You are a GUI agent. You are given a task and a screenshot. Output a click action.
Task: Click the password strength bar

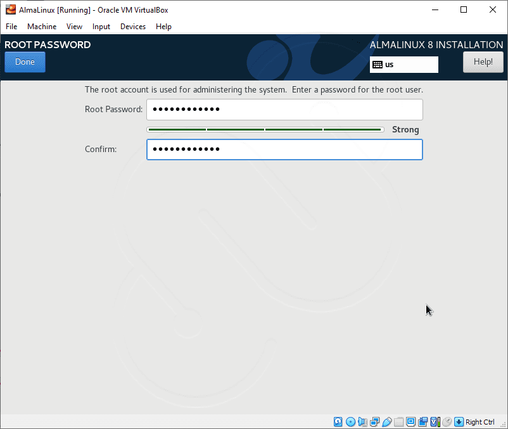click(265, 130)
